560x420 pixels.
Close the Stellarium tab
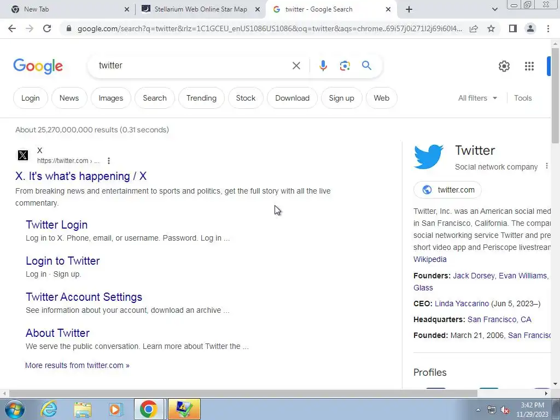coord(258,9)
